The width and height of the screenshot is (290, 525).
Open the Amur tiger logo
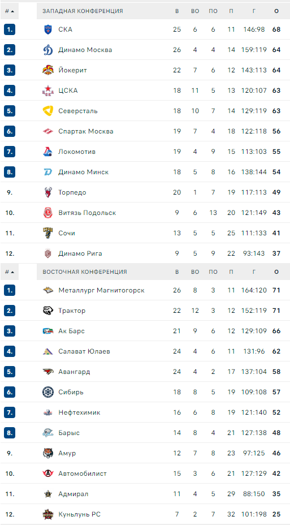(48, 453)
